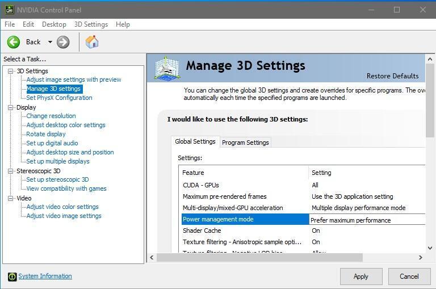This screenshot has width=436, height=289.
Task: Select Adjust desktop size and position
Action: [70, 152]
